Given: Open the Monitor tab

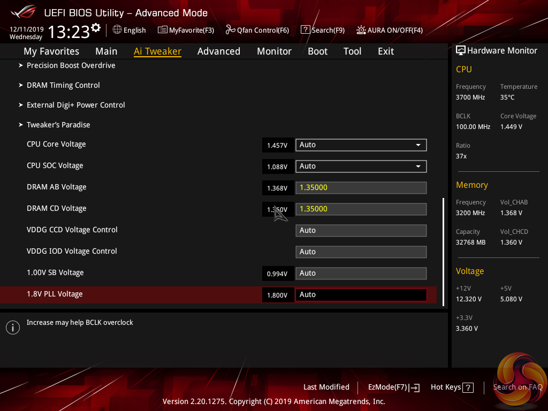Looking at the screenshot, I should coord(274,51).
